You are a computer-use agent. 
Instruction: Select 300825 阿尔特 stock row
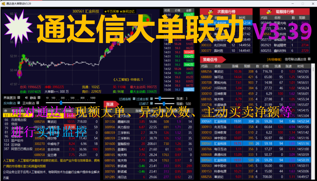point(66,138)
